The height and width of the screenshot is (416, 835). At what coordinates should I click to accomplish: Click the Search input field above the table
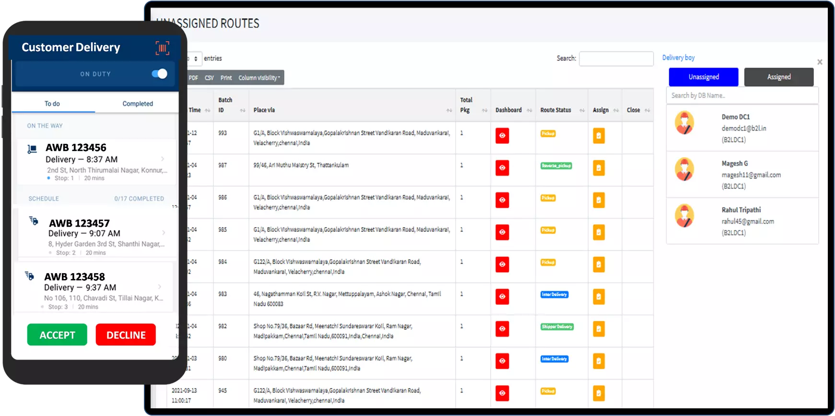tap(616, 58)
